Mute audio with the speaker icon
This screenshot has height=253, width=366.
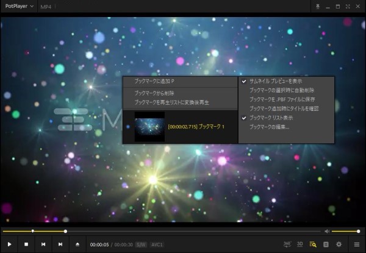(x=327, y=231)
